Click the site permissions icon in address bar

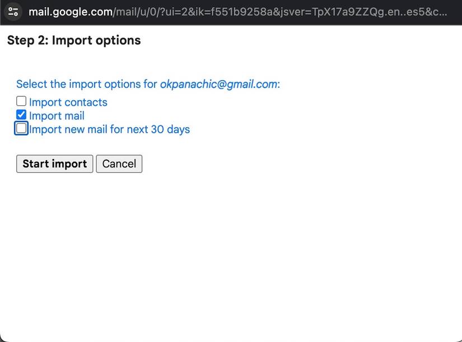click(x=13, y=11)
